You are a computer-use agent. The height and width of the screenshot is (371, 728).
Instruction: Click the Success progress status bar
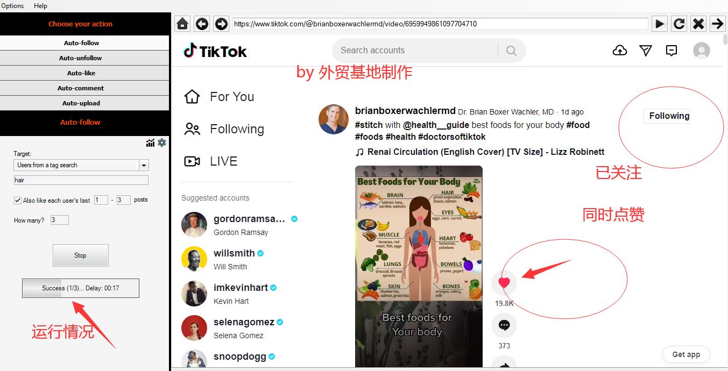81,288
